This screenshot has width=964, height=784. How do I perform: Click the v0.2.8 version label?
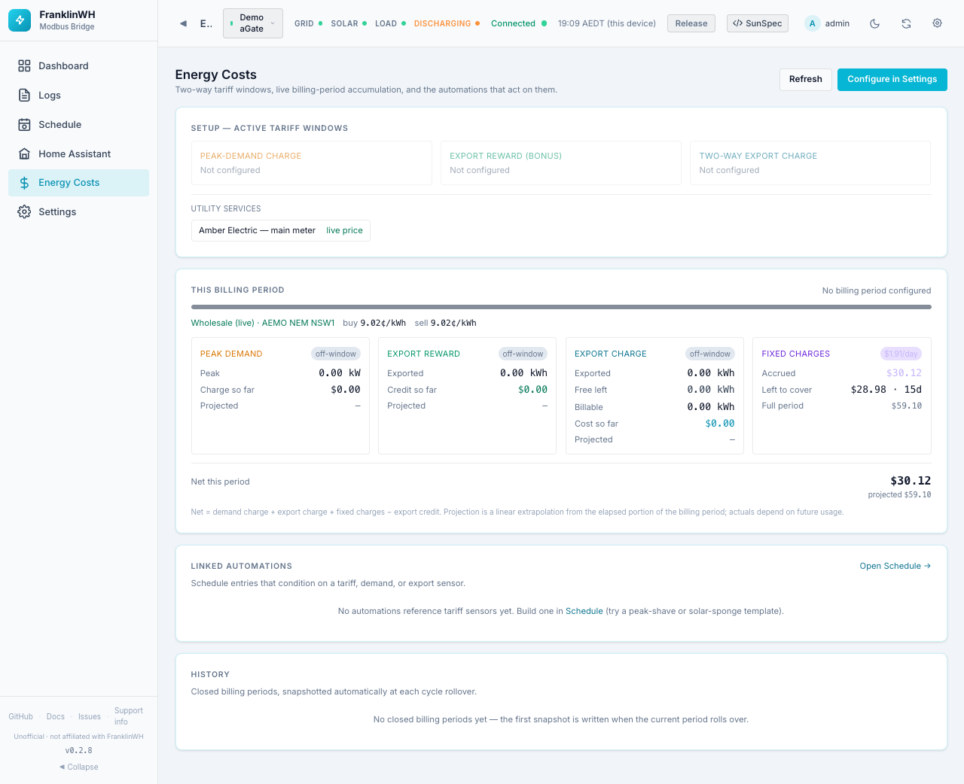78,750
